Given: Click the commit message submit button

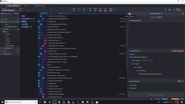Looking at the screenshot, I should click(156, 95).
